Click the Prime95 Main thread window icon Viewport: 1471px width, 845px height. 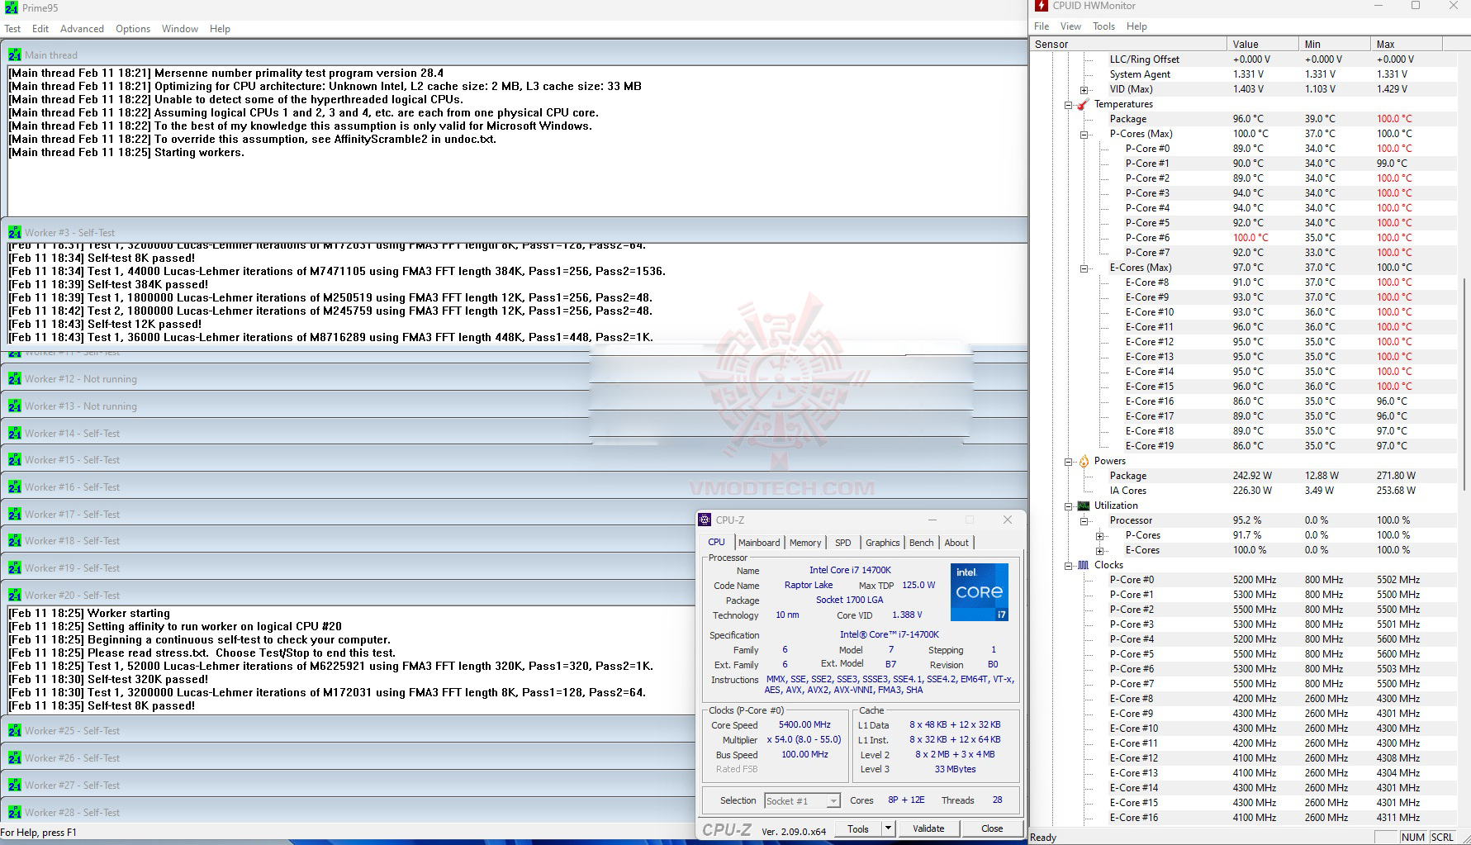point(15,55)
